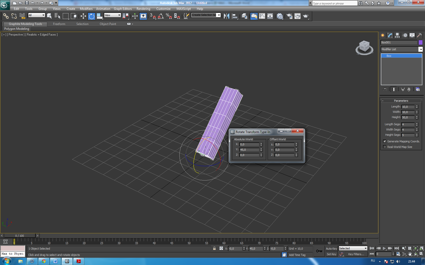The image size is (425, 265).
Task: Open the Select by Name dialog
Action: click(x=57, y=16)
